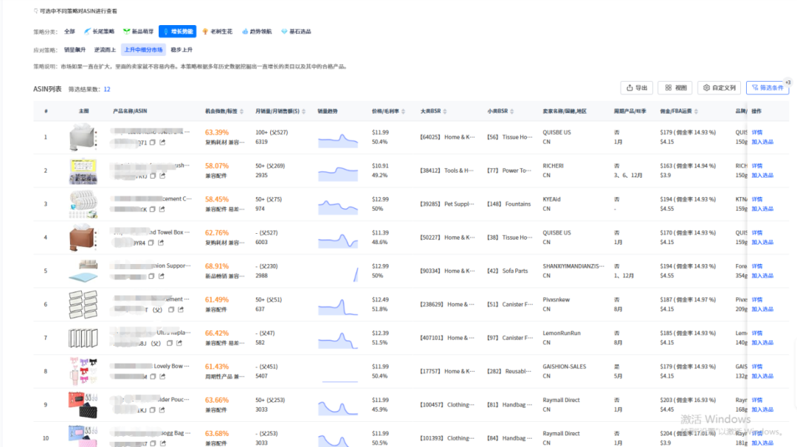Click 加入选品 for the RICHERI row
Screen dimensions: 797x447
click(762, 176)
